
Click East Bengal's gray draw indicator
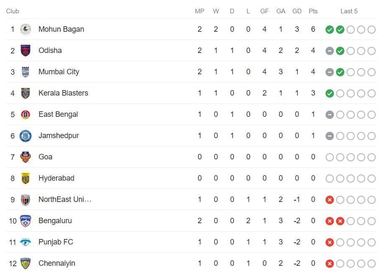tap(329, 114)
